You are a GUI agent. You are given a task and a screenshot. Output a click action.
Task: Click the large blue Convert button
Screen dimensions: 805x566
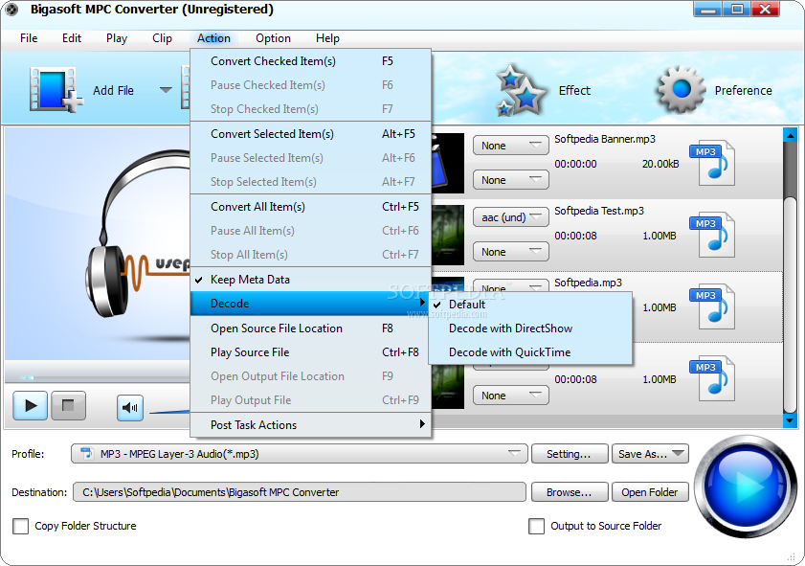746,487
